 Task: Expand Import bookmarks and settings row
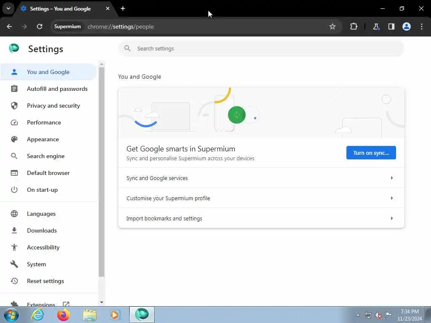261,218
